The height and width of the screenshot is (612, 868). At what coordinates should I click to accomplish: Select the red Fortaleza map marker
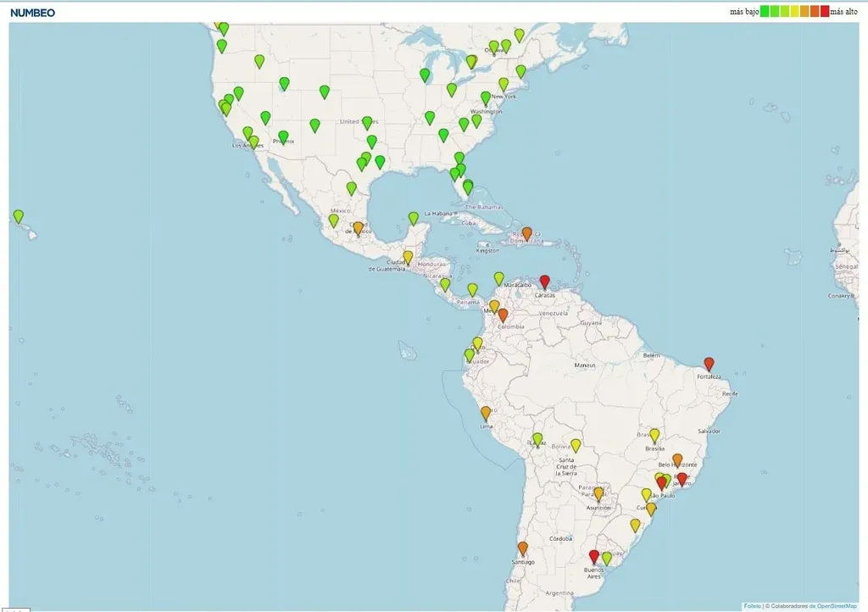[x=709, y=364]
